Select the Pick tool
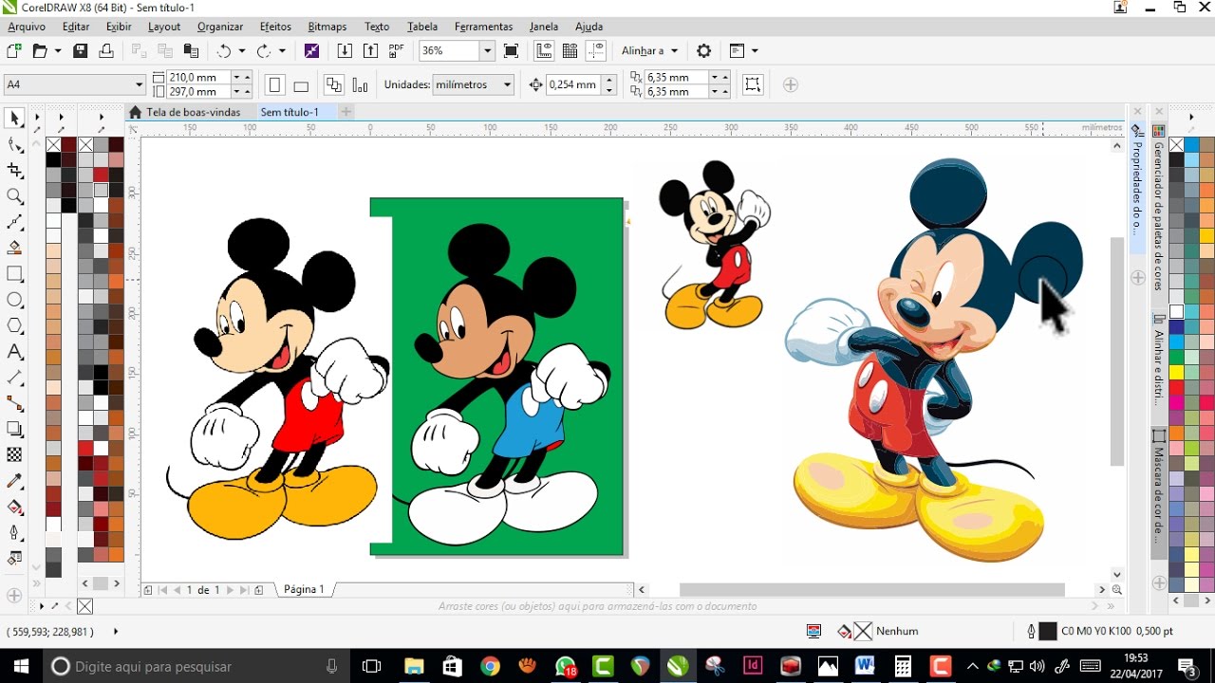The image size is (1215, 683). pyautogui.click(x=14, y=119)
